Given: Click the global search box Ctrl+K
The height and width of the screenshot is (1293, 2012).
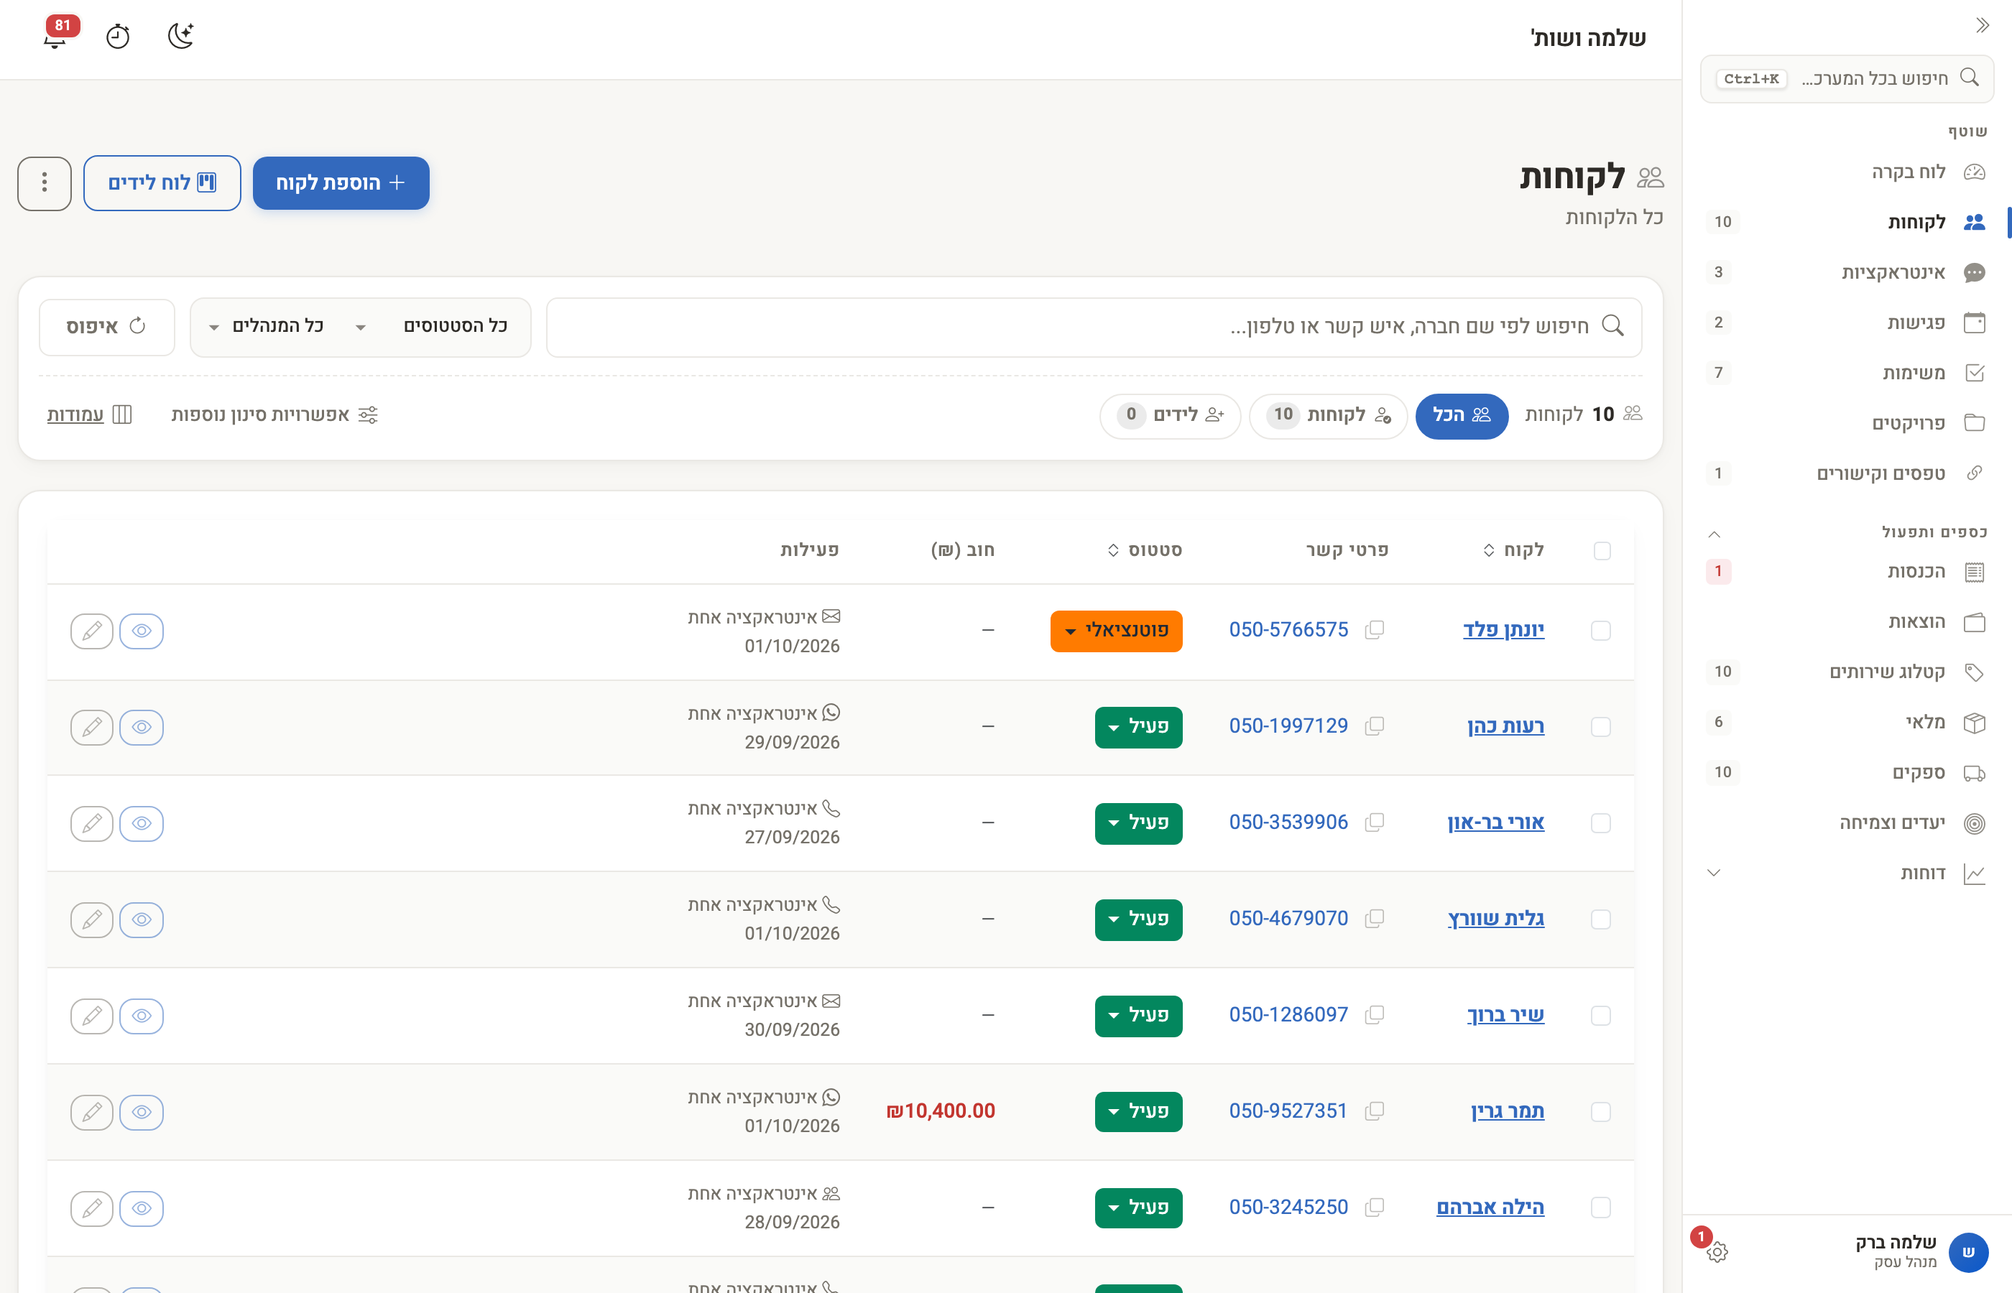Looking at the screenshot, I should pyautogui.click(x=1847, y=79).
